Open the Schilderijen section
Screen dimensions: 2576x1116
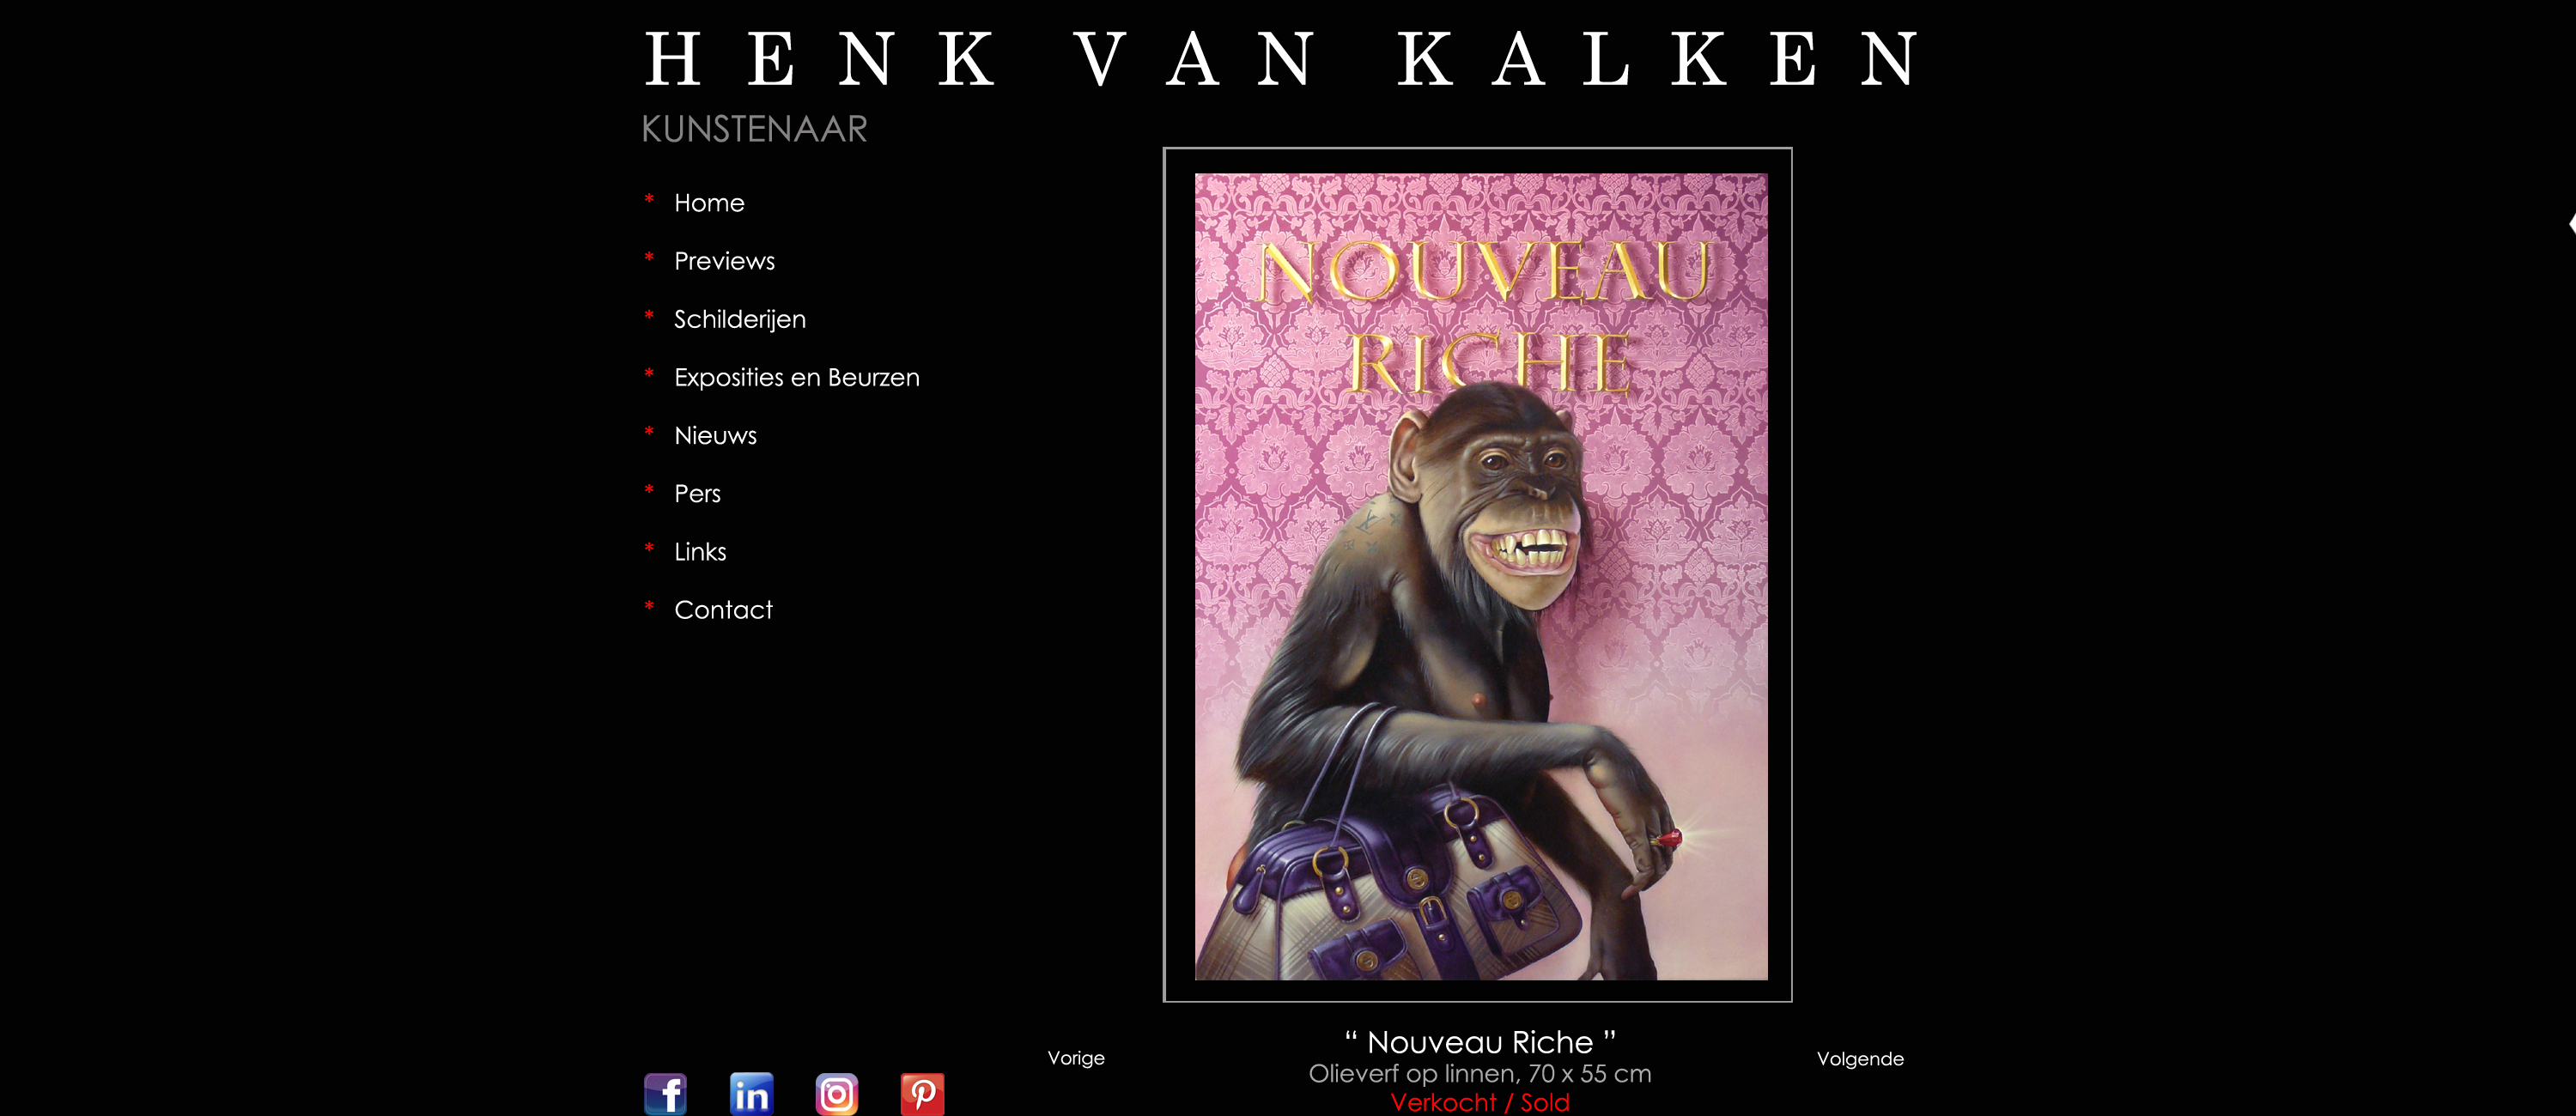(740, 319)
